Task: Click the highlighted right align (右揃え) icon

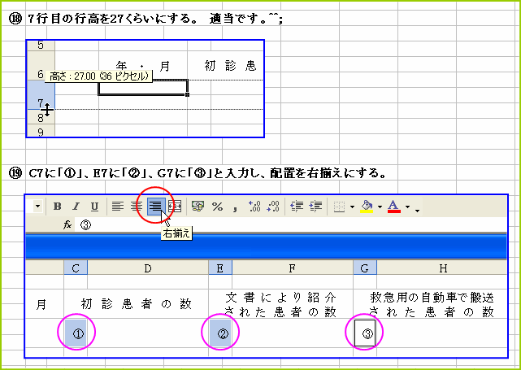Action: [156, 207]
